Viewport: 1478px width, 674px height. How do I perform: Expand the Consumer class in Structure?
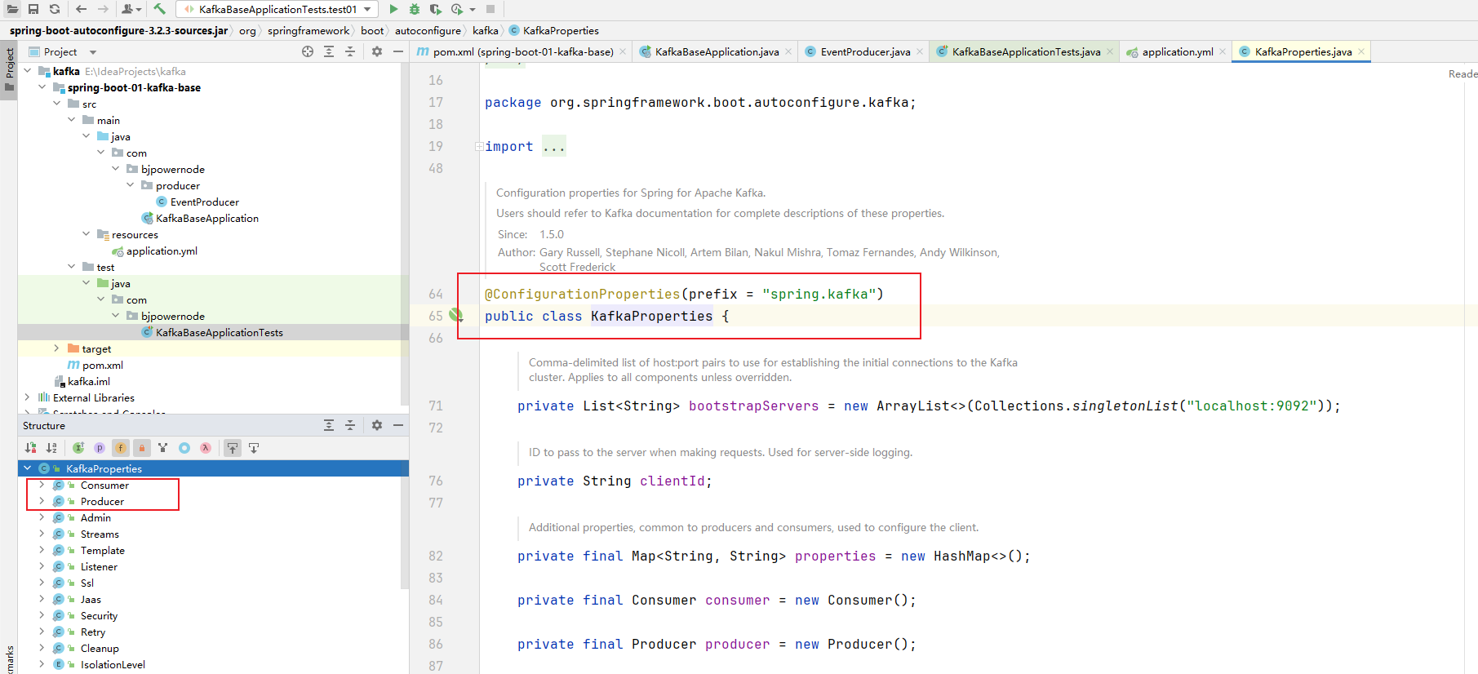(42, 485)
